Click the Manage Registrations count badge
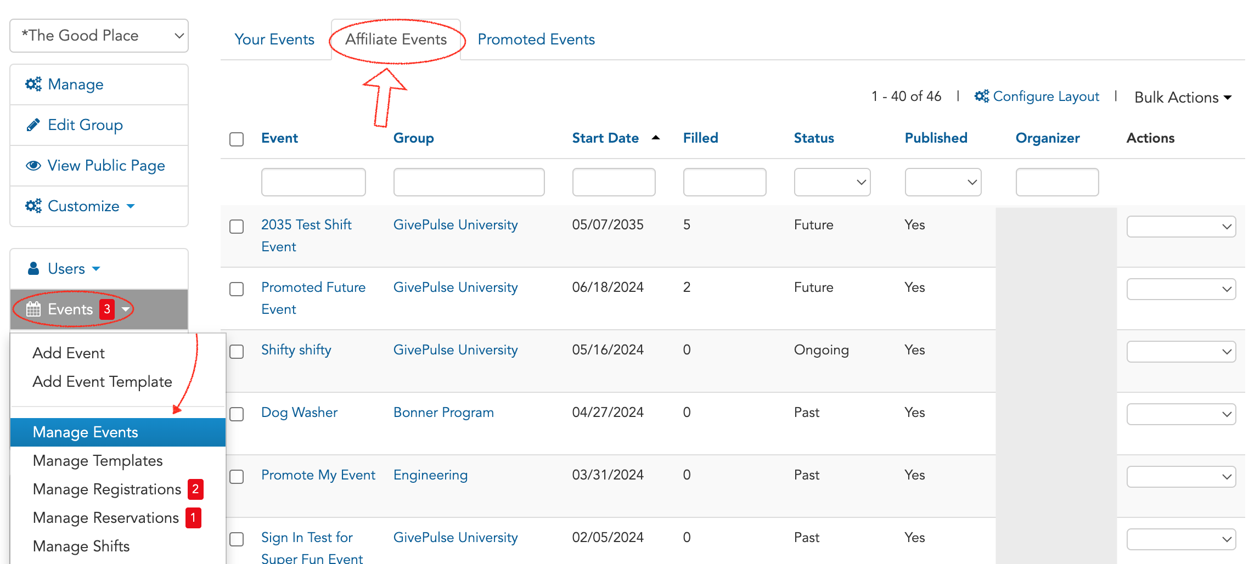 tap(195, 489)
